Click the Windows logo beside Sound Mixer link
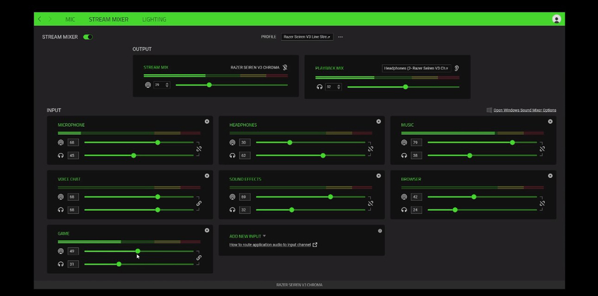 click(x=489, y=110)
